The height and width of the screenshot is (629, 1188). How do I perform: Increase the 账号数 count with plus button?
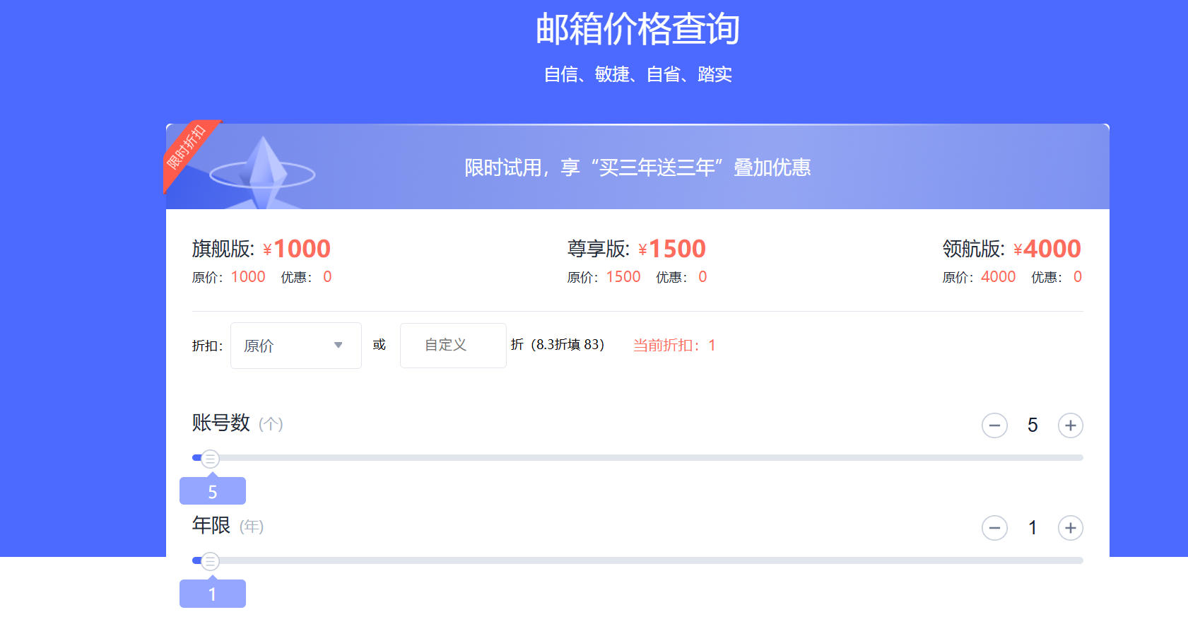coord(1070,425)
